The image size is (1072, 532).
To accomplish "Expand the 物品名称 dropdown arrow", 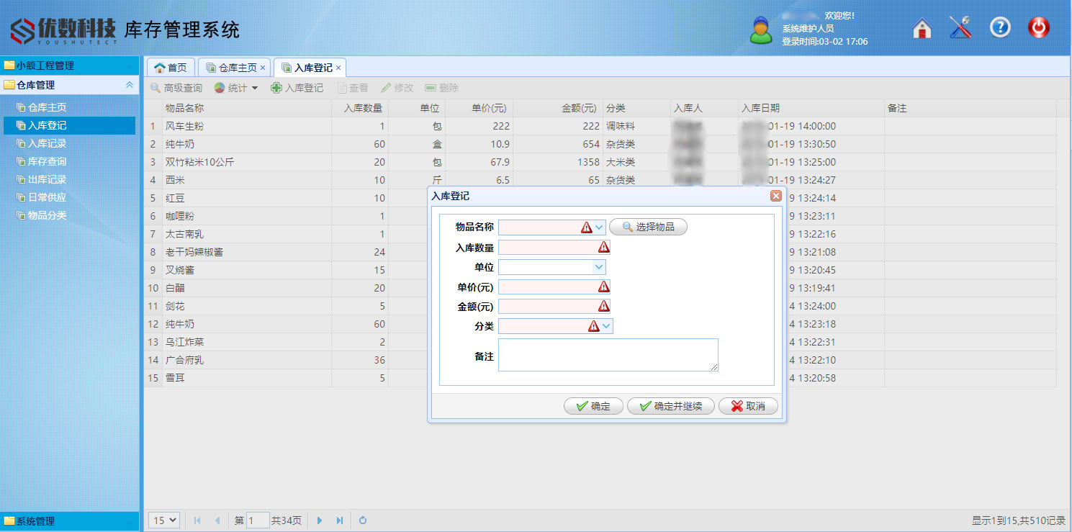I will pos(599,227).
